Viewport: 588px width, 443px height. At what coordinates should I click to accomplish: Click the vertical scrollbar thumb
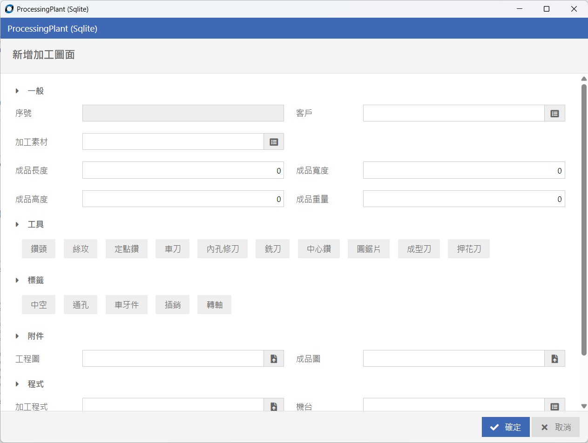(584, 220)
